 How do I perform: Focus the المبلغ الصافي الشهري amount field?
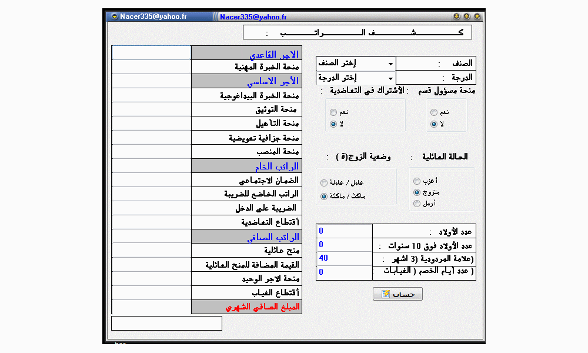point(151,307)
